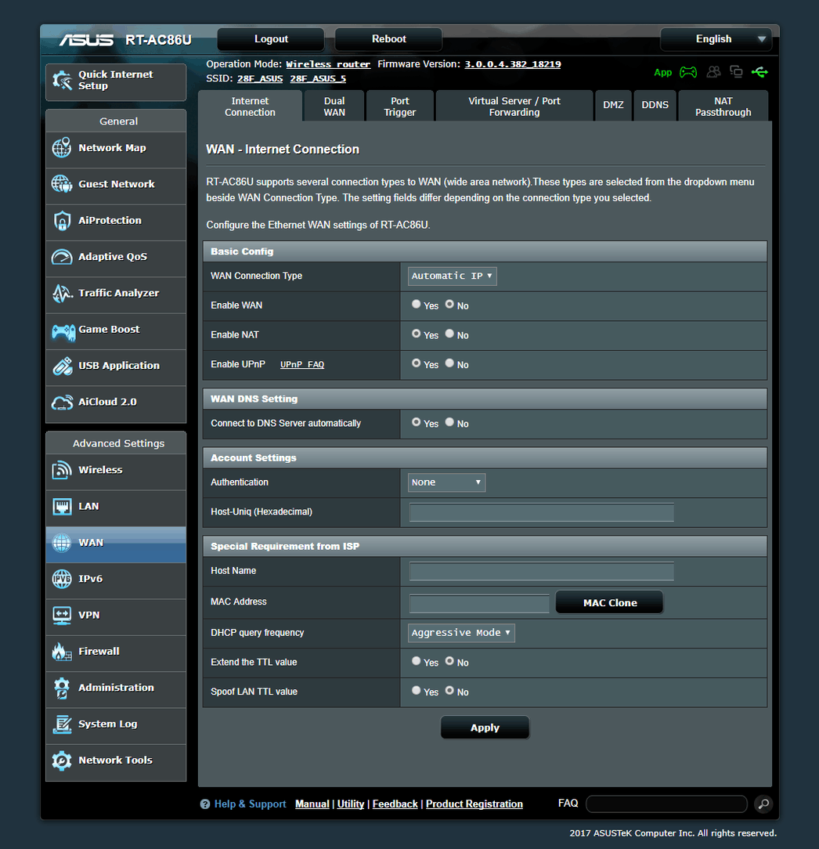Select No for Enable NAT
The image size is (819, 849).
coord(449,334)
